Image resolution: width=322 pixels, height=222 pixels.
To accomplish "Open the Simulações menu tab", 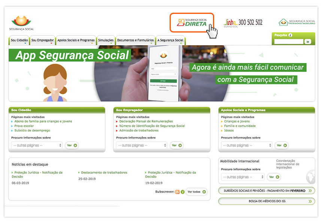I will coord(106,40).
